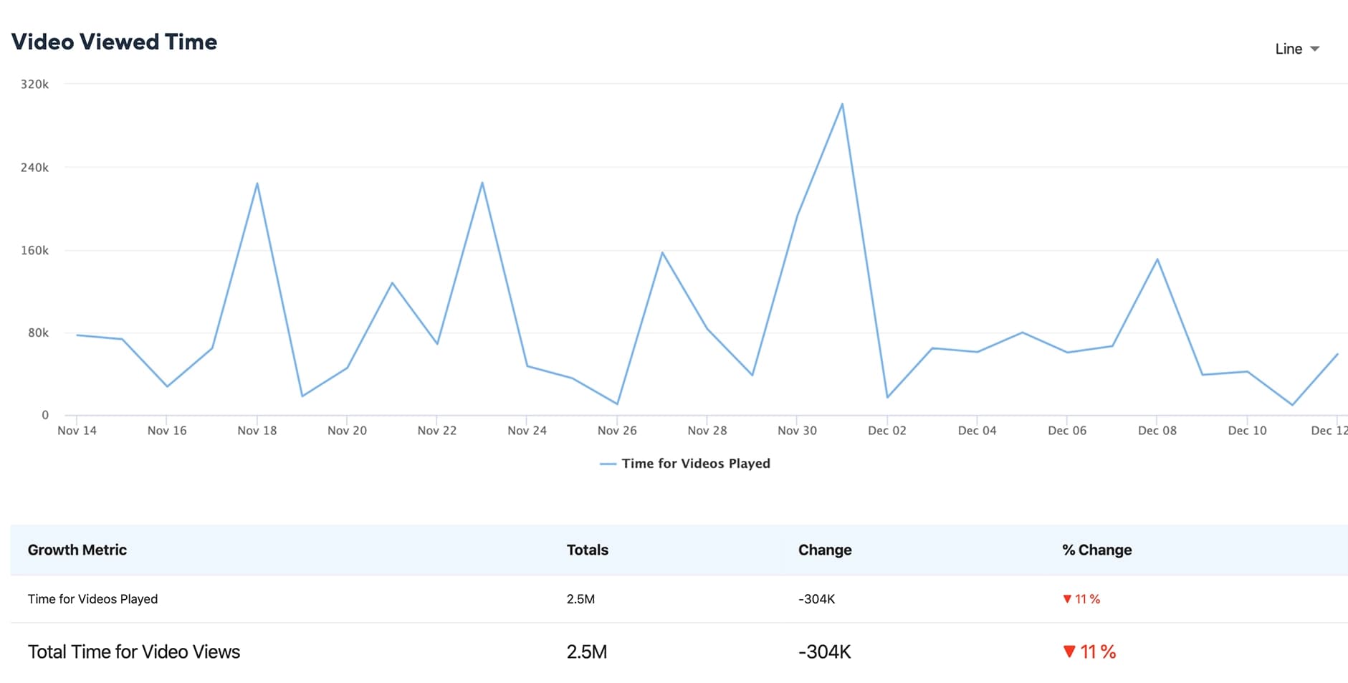This screenshot has width=1348, height=683.
Task: Click the -304K value in Total Time row
Action: coord(825,652)
